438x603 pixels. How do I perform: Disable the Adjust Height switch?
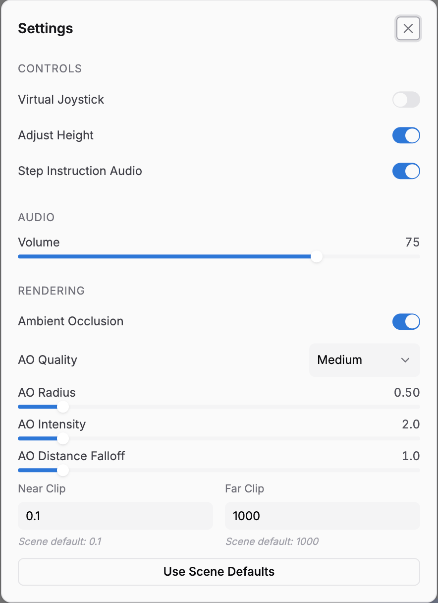point(406,135)
